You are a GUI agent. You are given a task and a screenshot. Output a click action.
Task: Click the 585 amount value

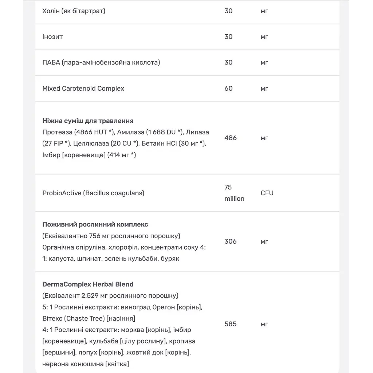[x=230, y=324]
